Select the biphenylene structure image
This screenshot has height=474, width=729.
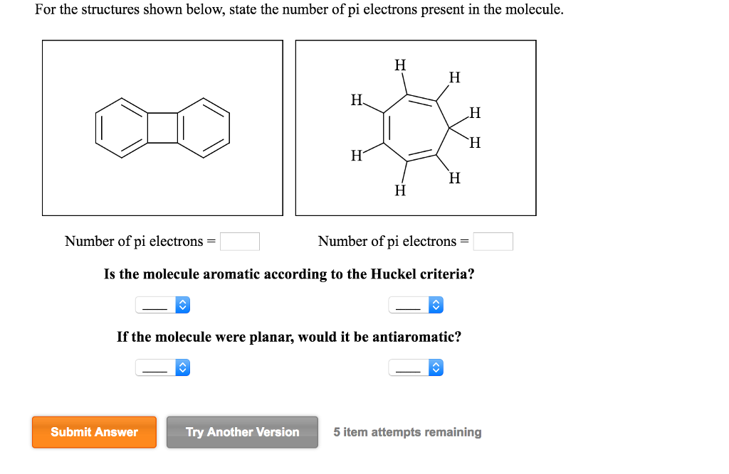162,128
